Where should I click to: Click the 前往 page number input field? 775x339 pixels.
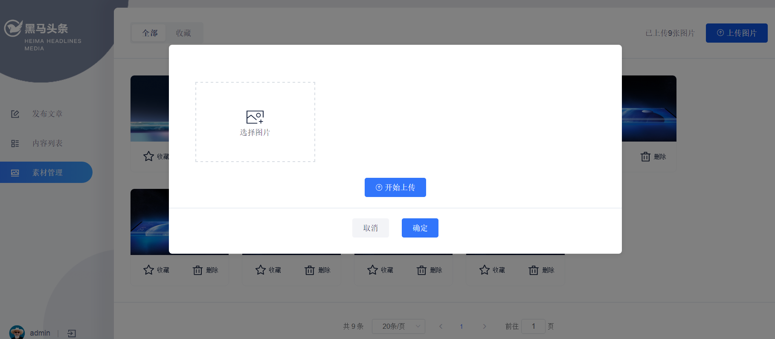[533, 326]
